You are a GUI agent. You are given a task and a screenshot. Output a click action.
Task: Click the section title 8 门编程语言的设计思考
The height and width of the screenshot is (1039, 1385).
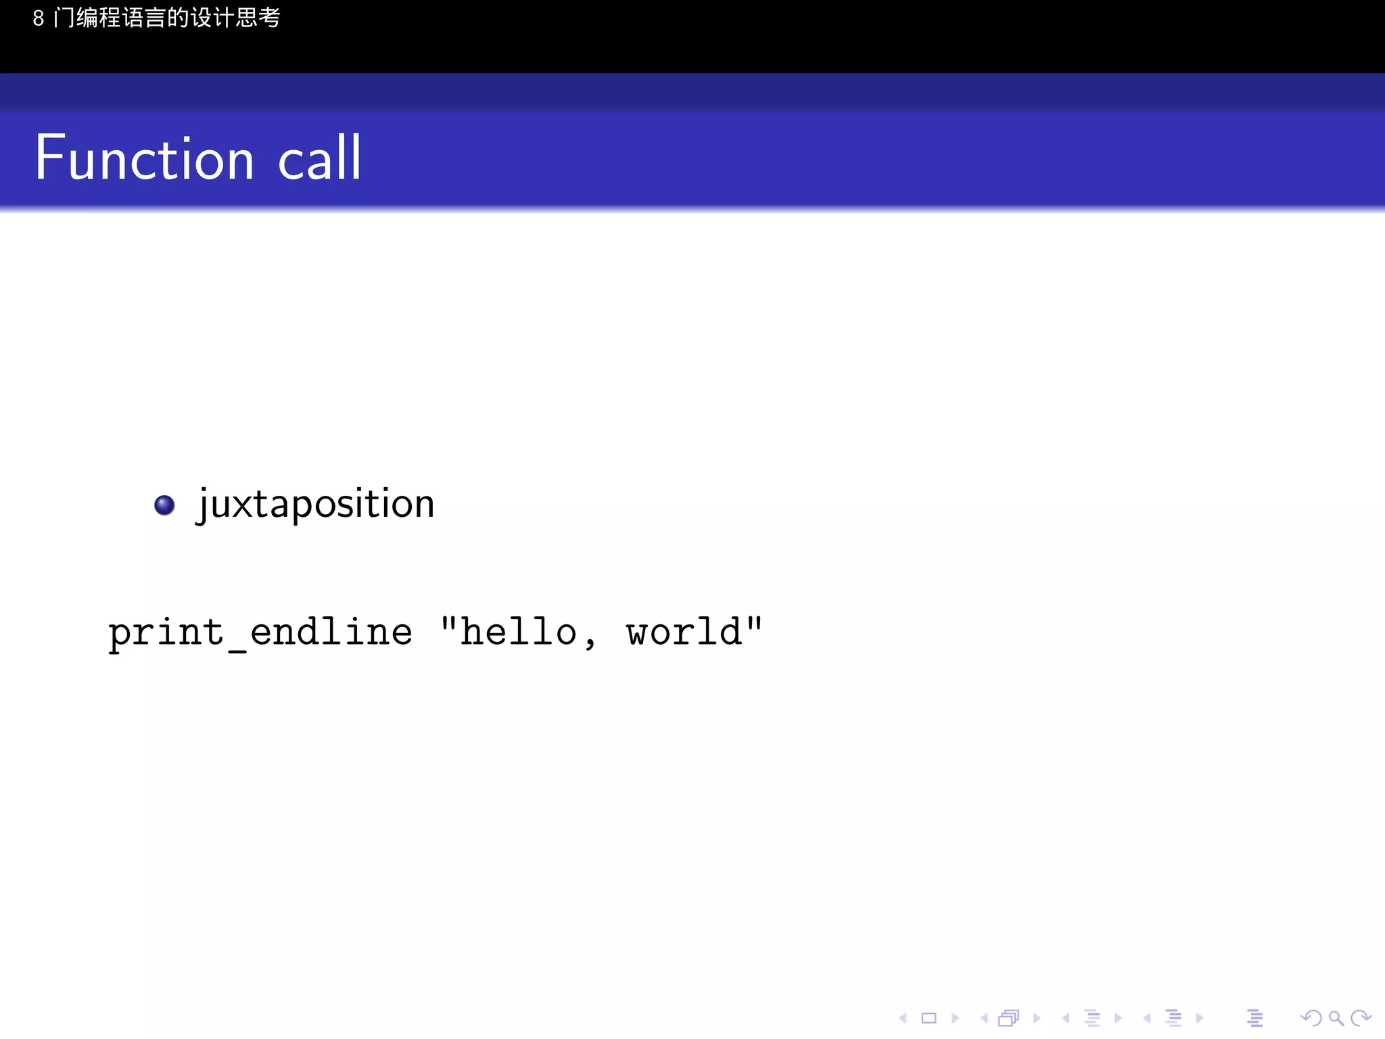click(x=156, y=18)
